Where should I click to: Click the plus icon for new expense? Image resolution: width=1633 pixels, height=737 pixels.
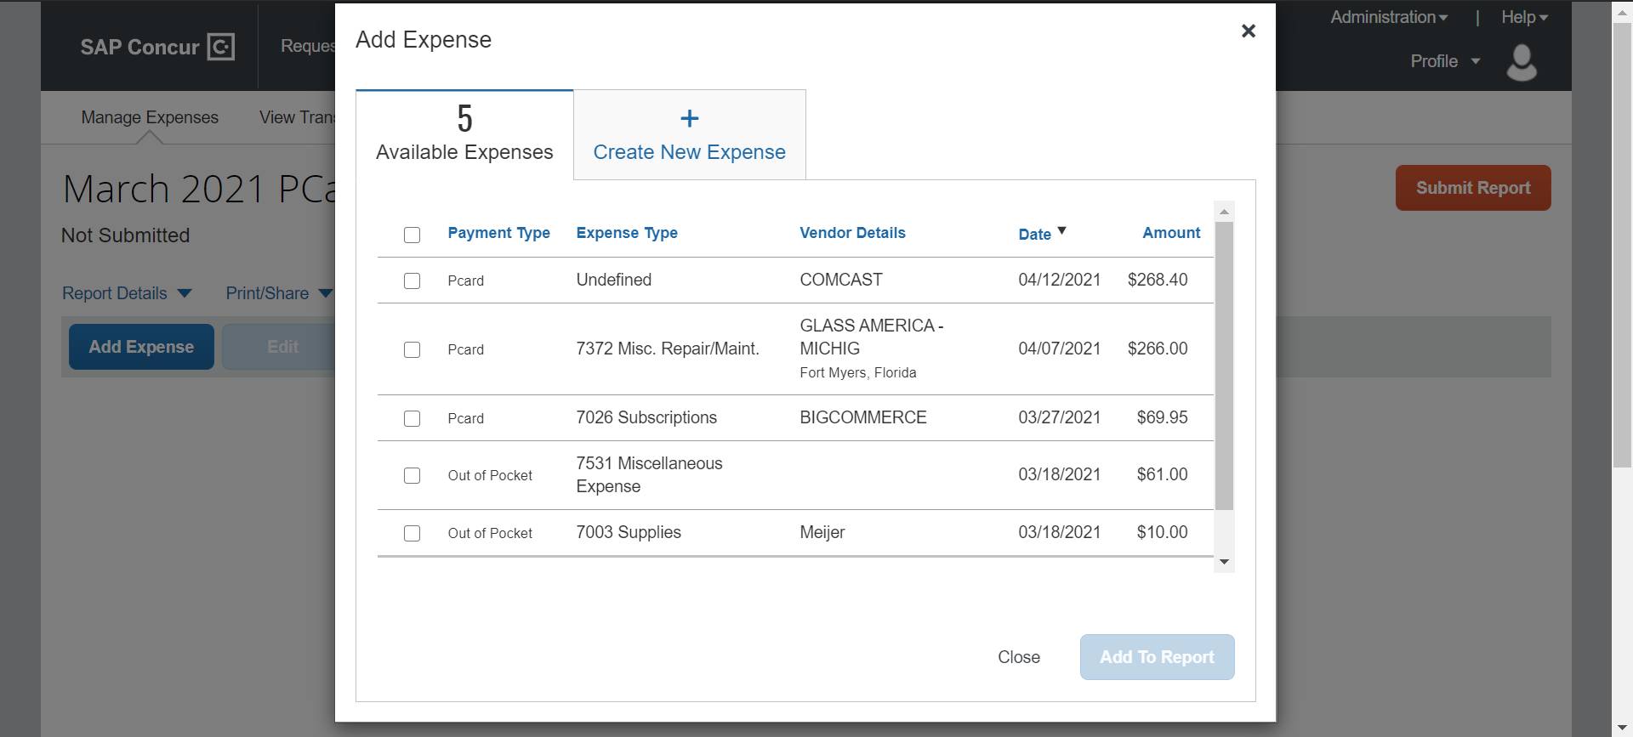click(x=689, y=119)
